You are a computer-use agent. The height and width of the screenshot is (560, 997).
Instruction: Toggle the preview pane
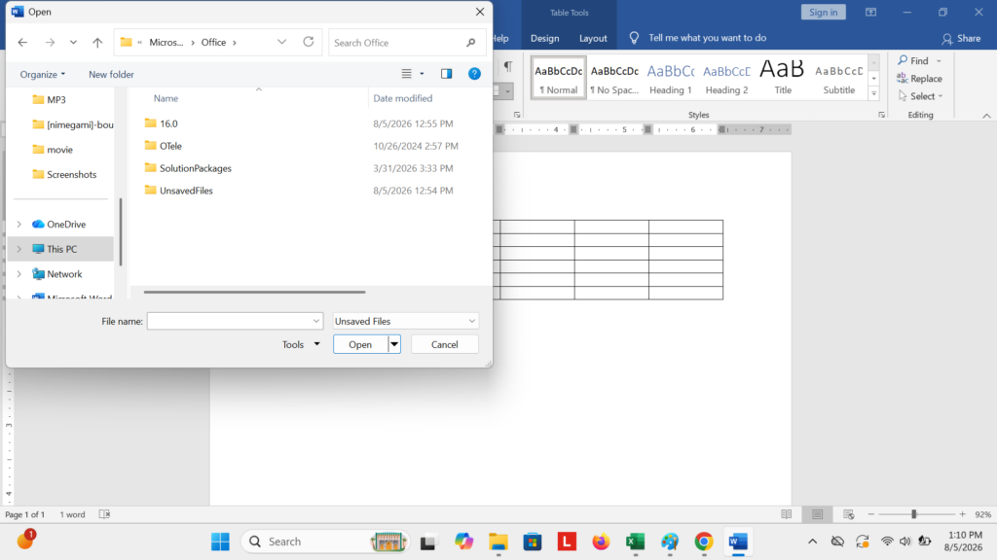coord(446,74)
